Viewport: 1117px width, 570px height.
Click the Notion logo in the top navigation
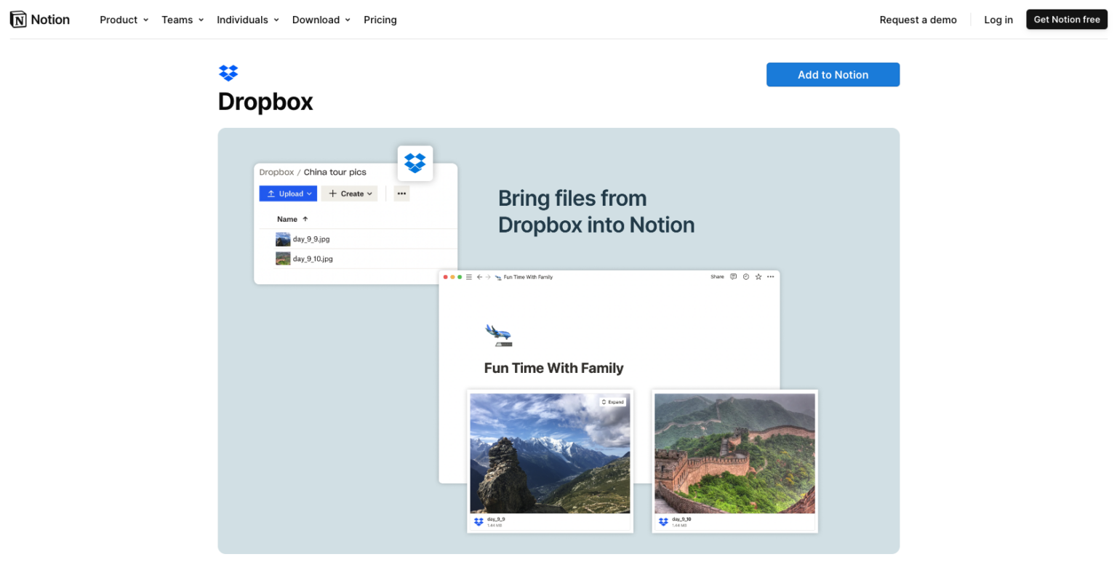pyautogui.click(x=40, y=19)
